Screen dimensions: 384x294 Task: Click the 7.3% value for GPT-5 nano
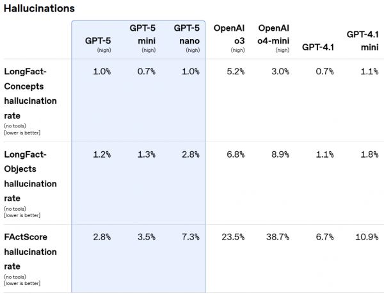click(190, 237)
